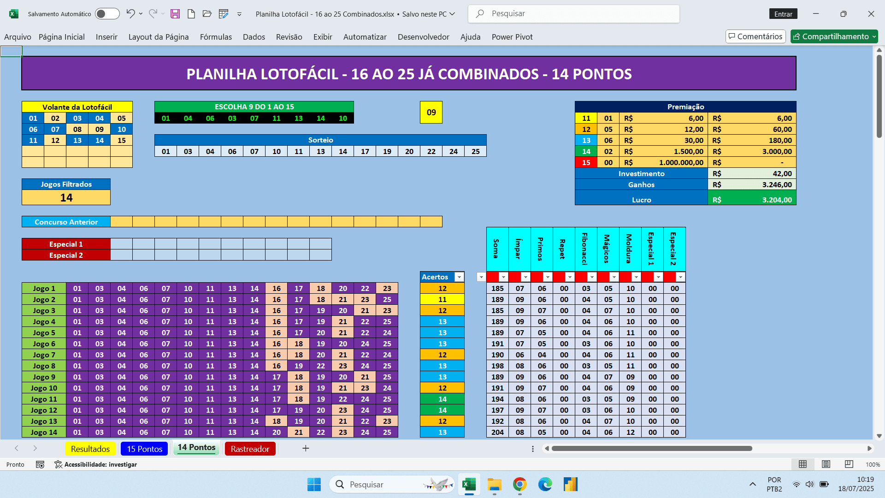885x498 pixels.
Task: Click the Pesquisar search box
Action: point(573,13)
